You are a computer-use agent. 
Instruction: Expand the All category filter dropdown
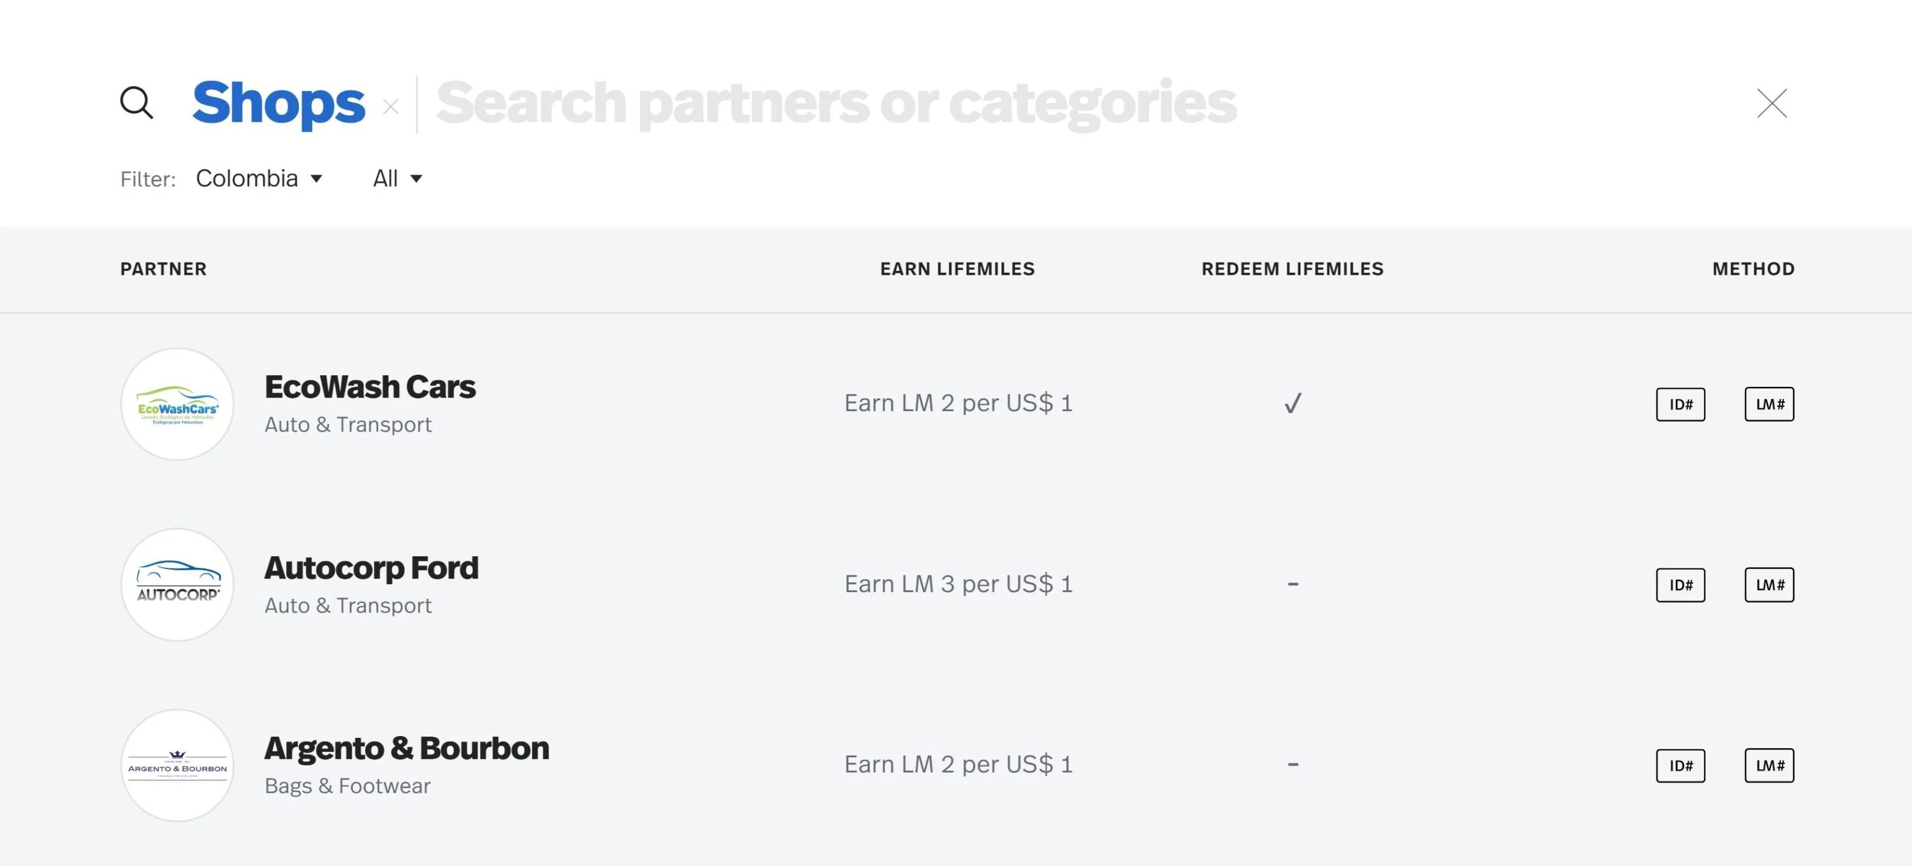pyautogui.click(x=397, y=178)
